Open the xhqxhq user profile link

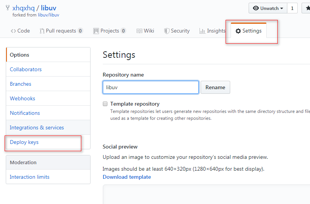(23, 8)
